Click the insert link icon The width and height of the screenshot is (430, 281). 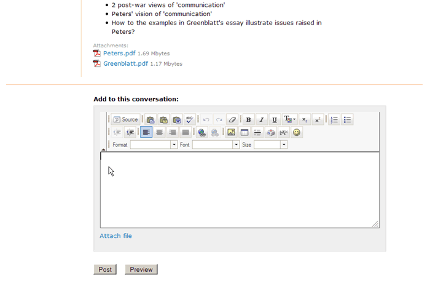click(202, 132)
